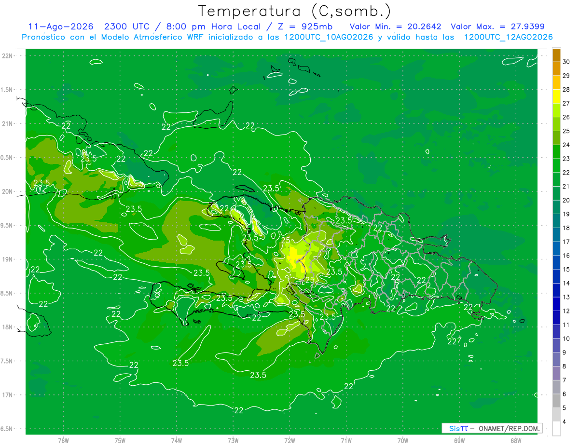579x447 pixels.
Task: Click the color scale label '14'
Action: click(x=566, y=283)
